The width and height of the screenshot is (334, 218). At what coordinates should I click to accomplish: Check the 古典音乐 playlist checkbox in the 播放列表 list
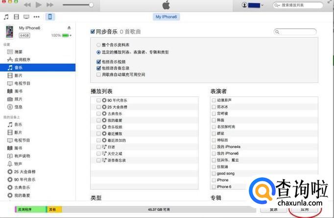[x=98, y=114]
